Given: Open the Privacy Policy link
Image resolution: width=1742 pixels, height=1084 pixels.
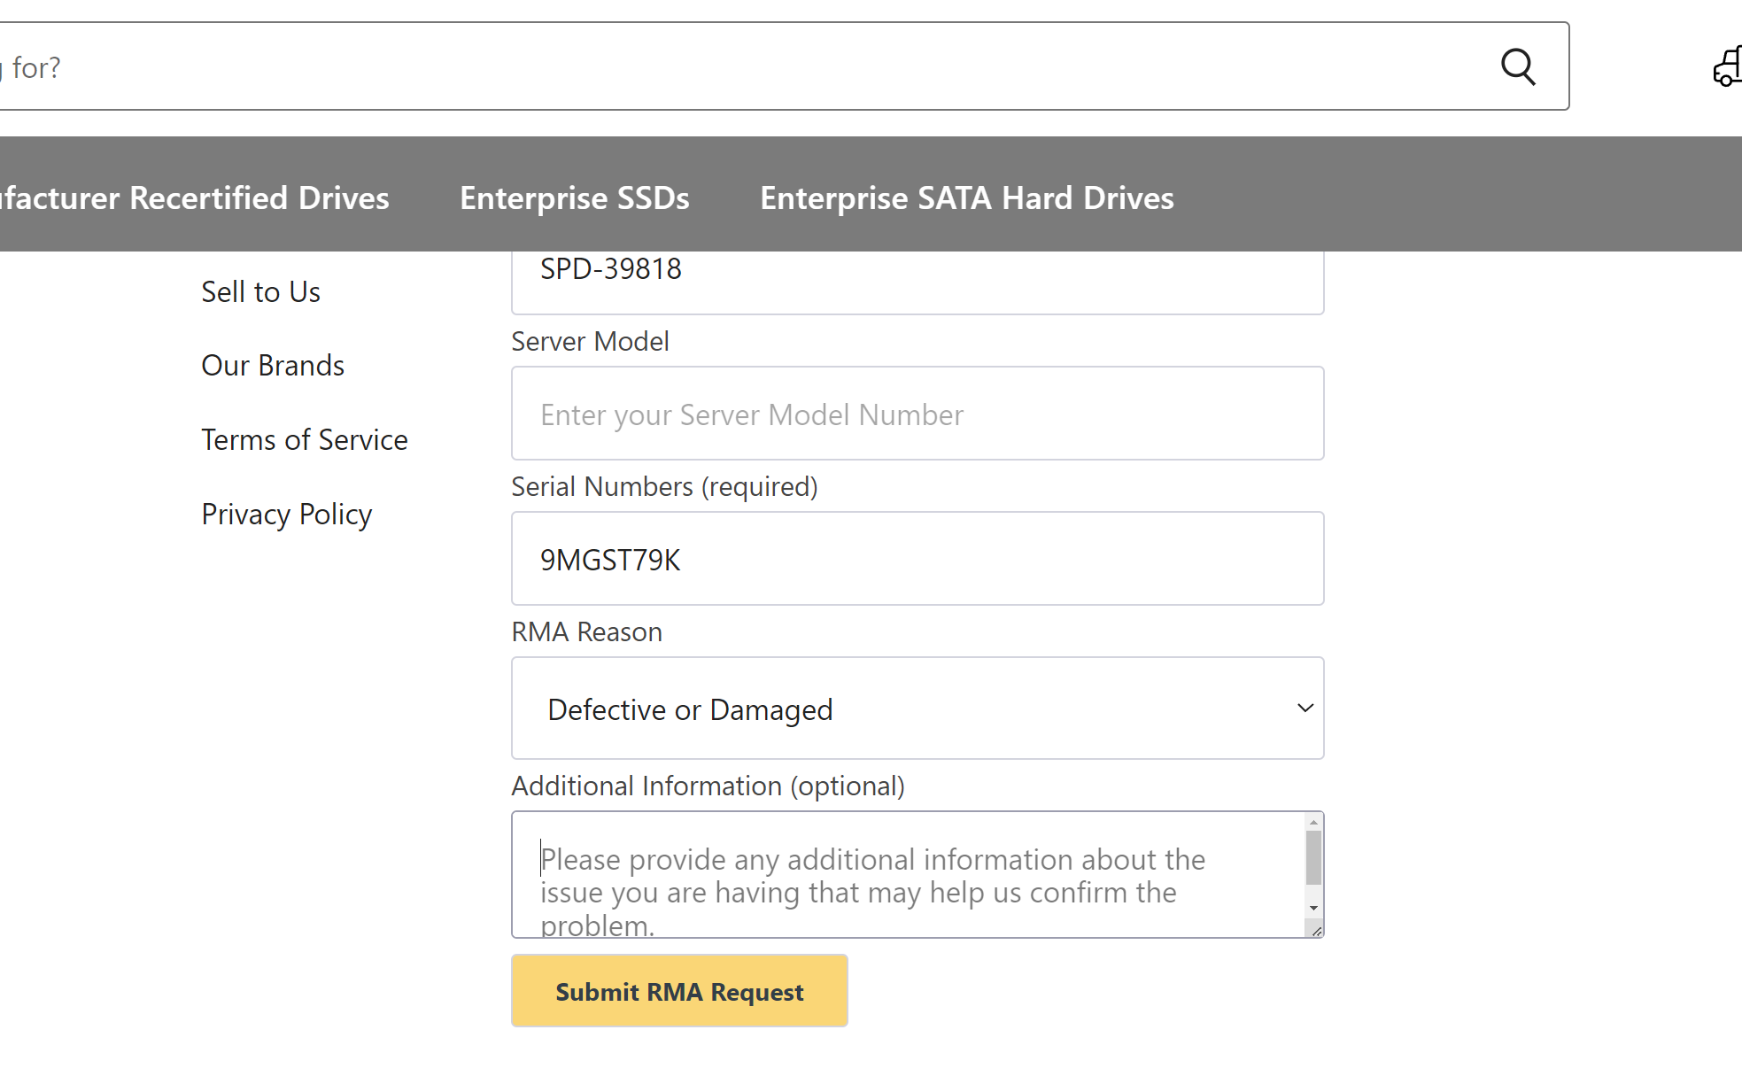Looking at the screenshot, I should click(286, 514).
